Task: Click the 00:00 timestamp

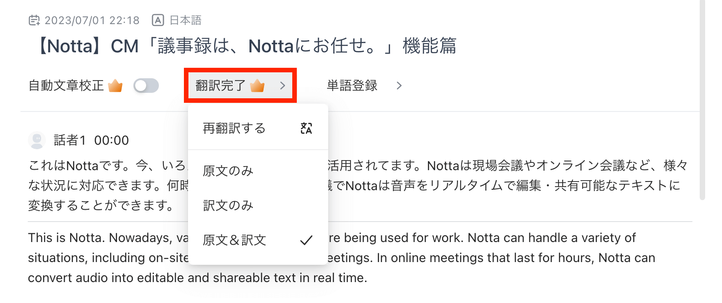Action: coord(112,140)
